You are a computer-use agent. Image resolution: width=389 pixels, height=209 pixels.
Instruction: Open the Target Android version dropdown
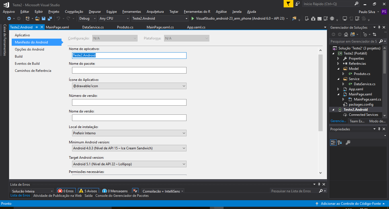[129, 164]
